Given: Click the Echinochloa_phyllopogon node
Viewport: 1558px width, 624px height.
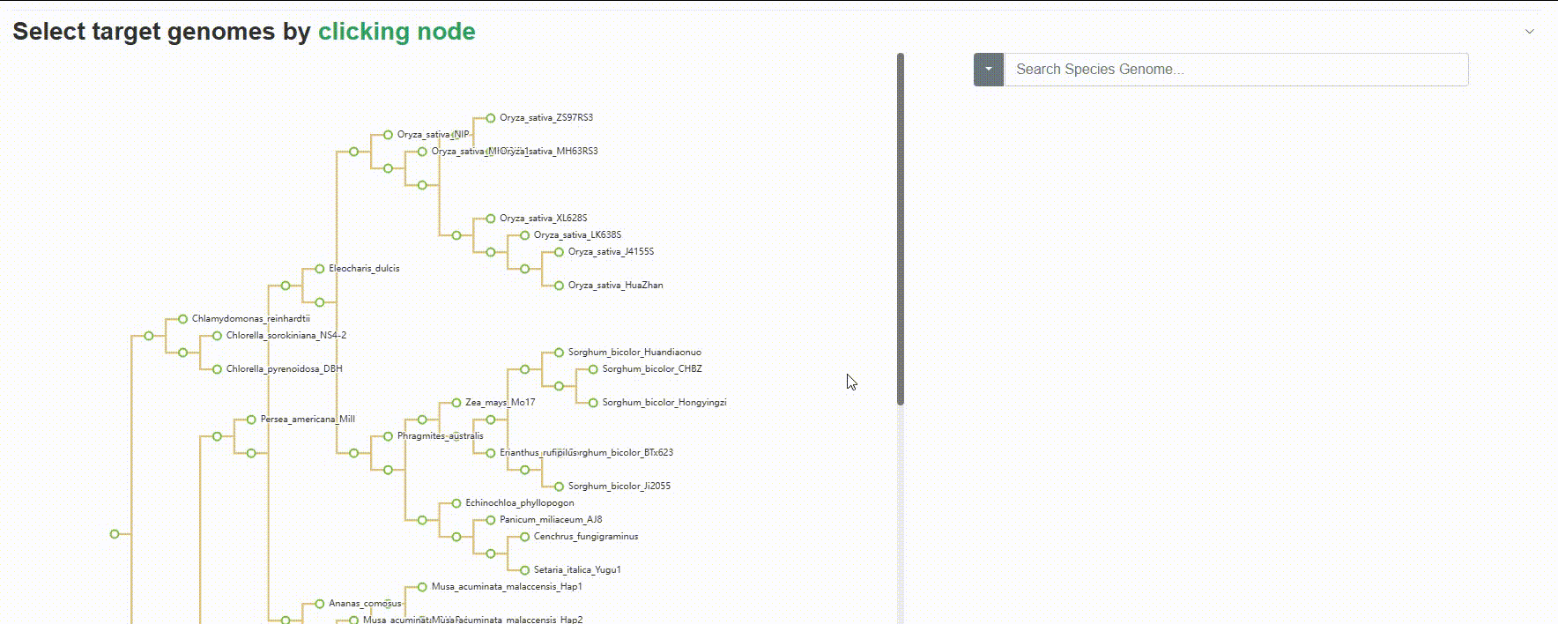Looking at the screenshot, I should pos(456,503).
